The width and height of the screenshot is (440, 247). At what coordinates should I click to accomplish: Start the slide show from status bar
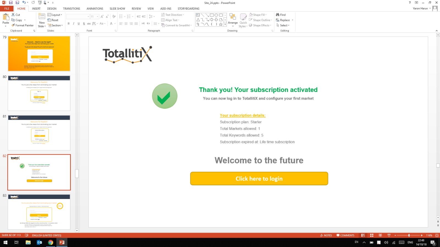pyautogui.click(x=389, y=235)
